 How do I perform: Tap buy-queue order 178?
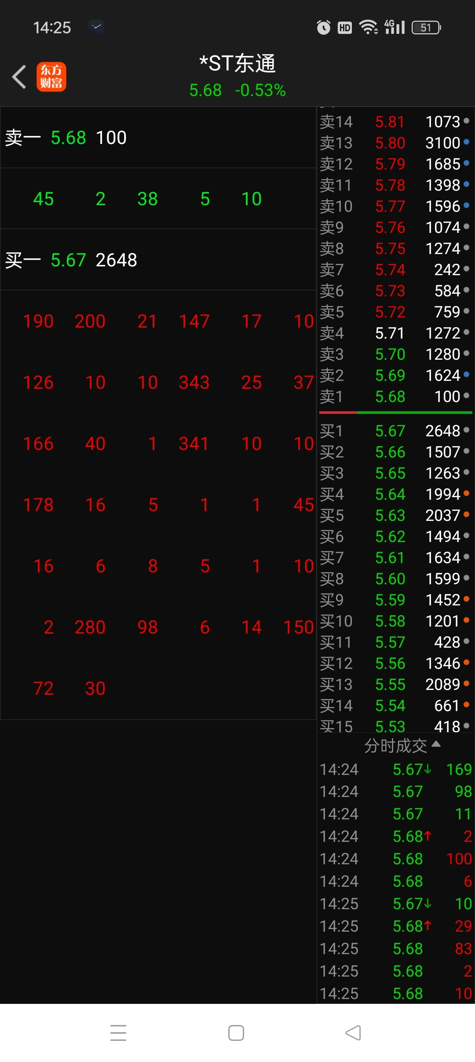38,505
